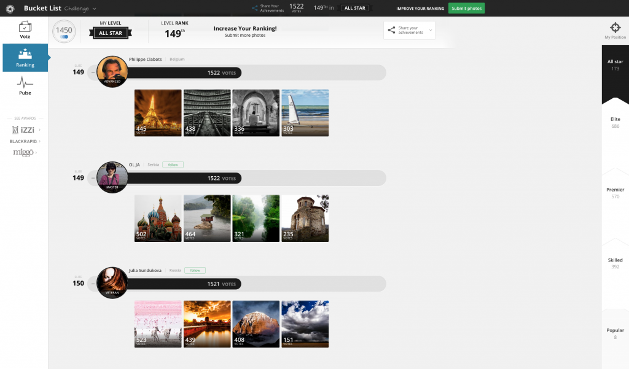Open the sailboat beach photo with 303 votes

coord(305,113)
